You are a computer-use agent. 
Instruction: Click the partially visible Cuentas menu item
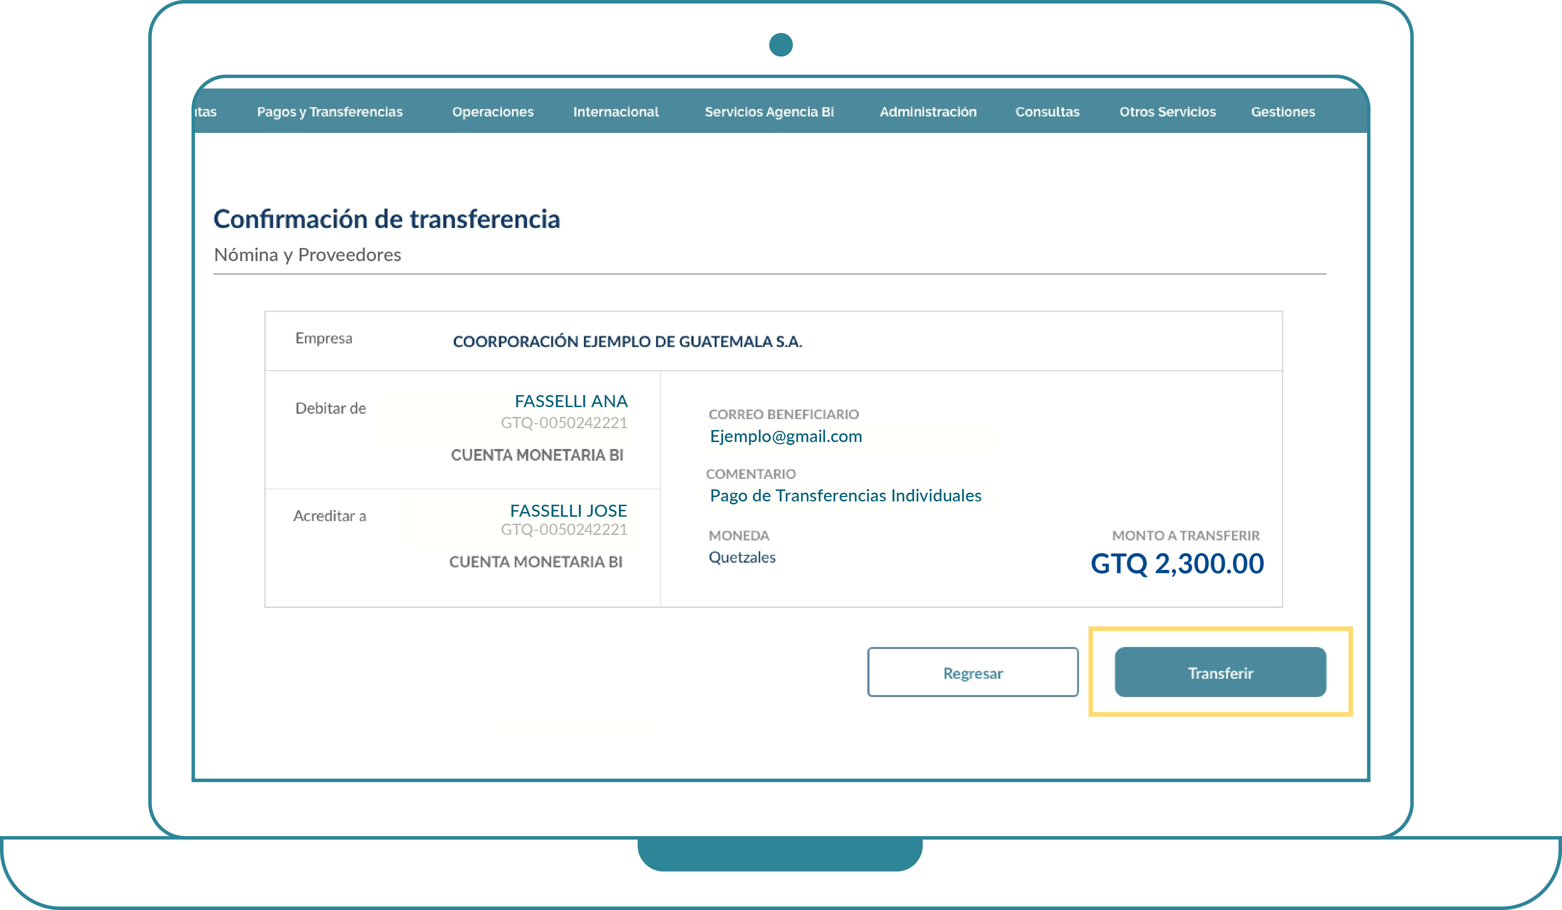(x=206, y=111)
